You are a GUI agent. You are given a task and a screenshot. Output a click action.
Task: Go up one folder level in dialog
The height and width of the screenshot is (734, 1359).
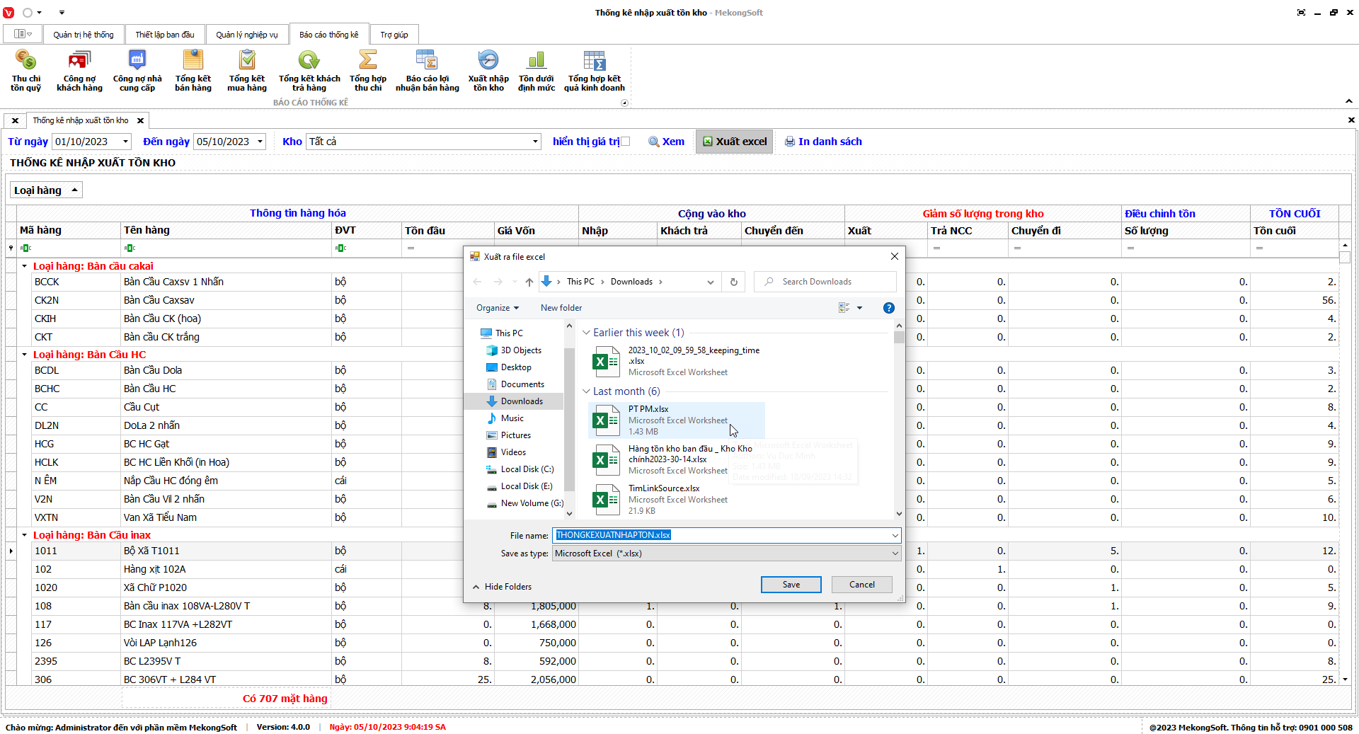click(529, 282)
